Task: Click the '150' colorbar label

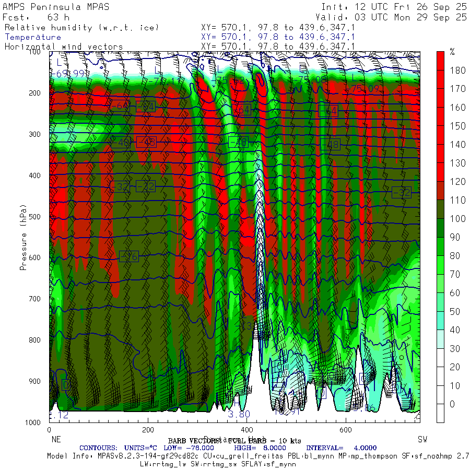Action: tap(457, 126)
